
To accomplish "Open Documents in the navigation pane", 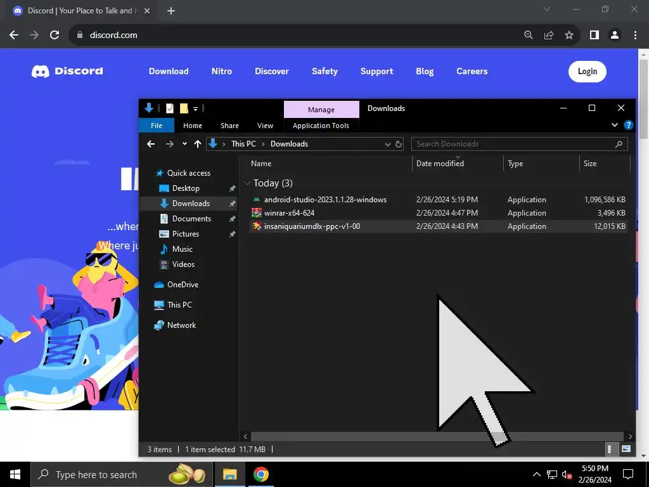I will coord(191,219).
